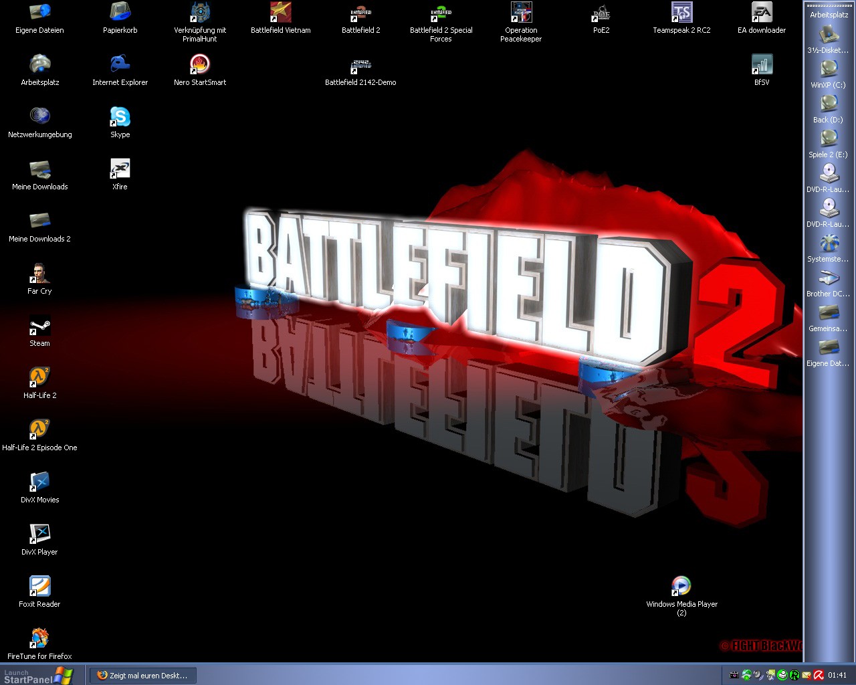Launch the Battlefield 2 desktop shortcut
856x685 pixels.
360,12
